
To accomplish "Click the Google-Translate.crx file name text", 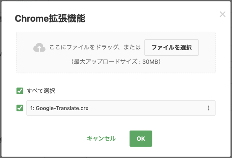I will click(62, 108).
